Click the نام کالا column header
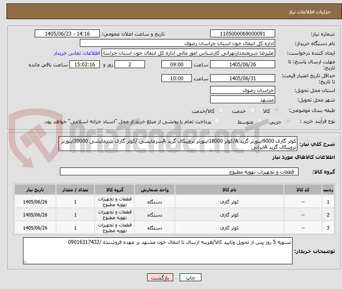 point(229,190)
